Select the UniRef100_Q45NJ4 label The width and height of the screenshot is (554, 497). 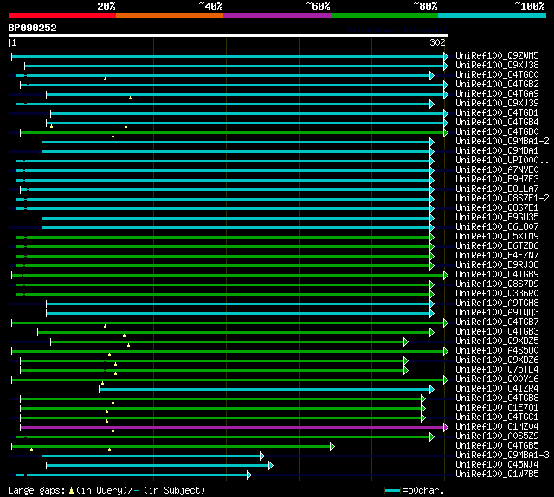[497, 465]
